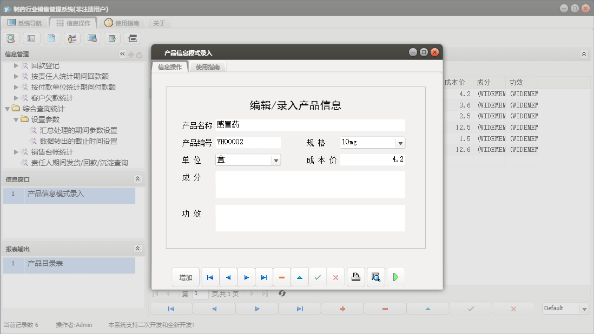Click the blue up-triangle edit icon in the dialog
This screenshot has width=594, height=334.
coord(300,277)
